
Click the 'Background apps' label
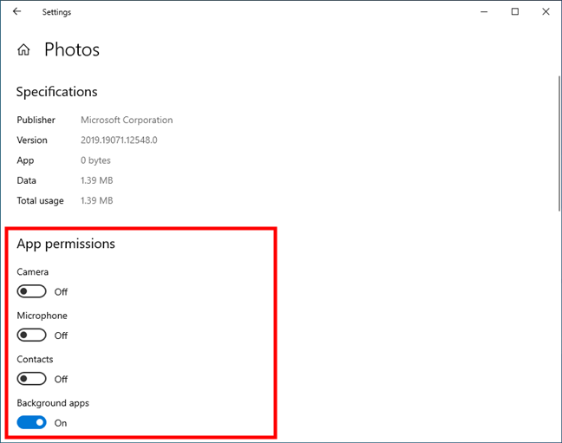pyautogui.click(x=53, y=403)
